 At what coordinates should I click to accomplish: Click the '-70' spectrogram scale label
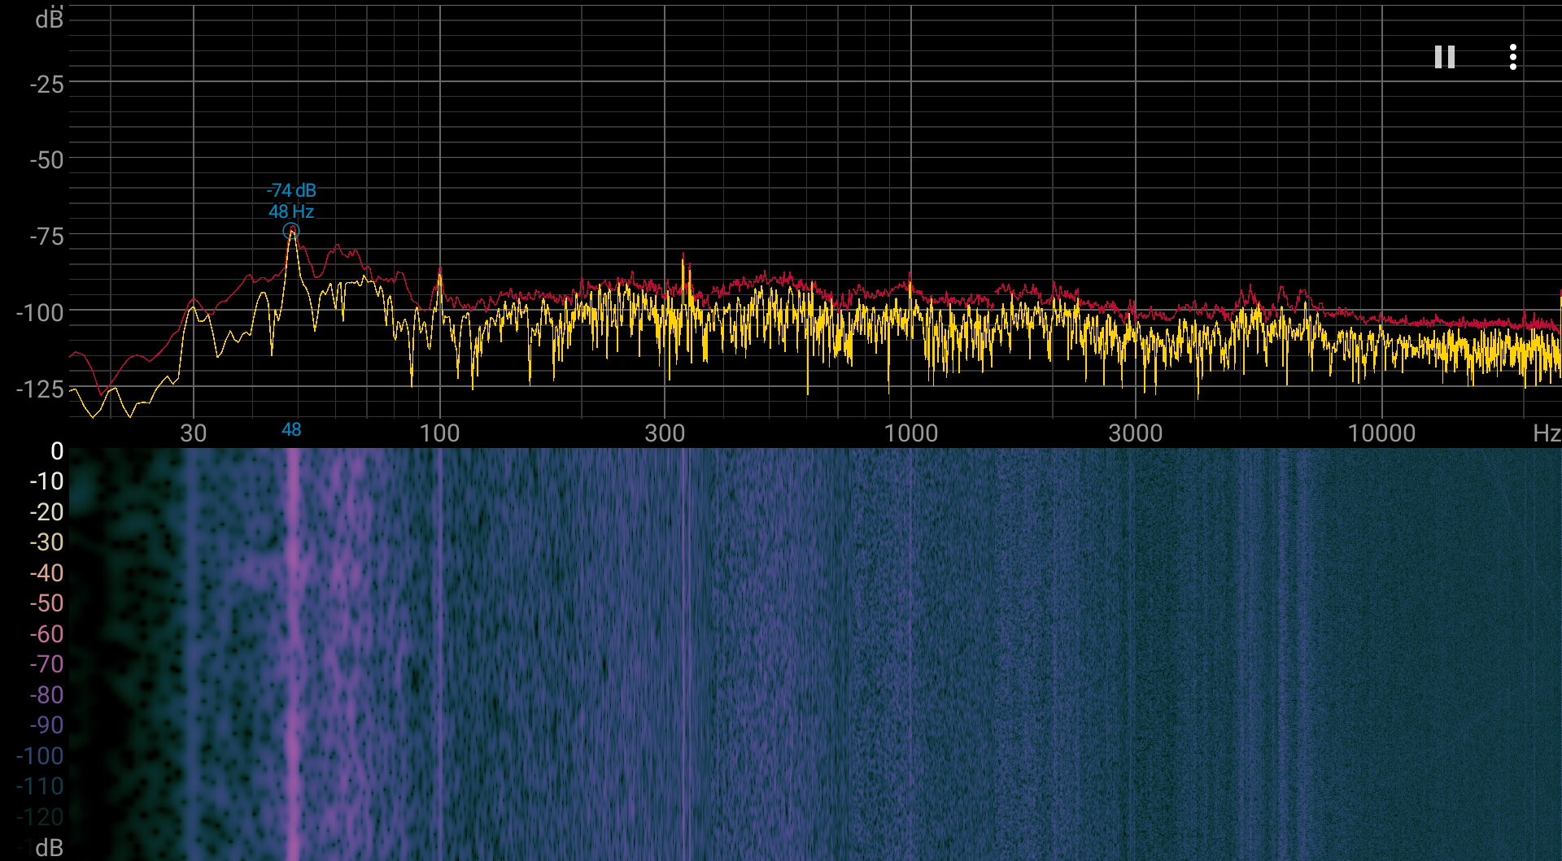tap(46, 664)
